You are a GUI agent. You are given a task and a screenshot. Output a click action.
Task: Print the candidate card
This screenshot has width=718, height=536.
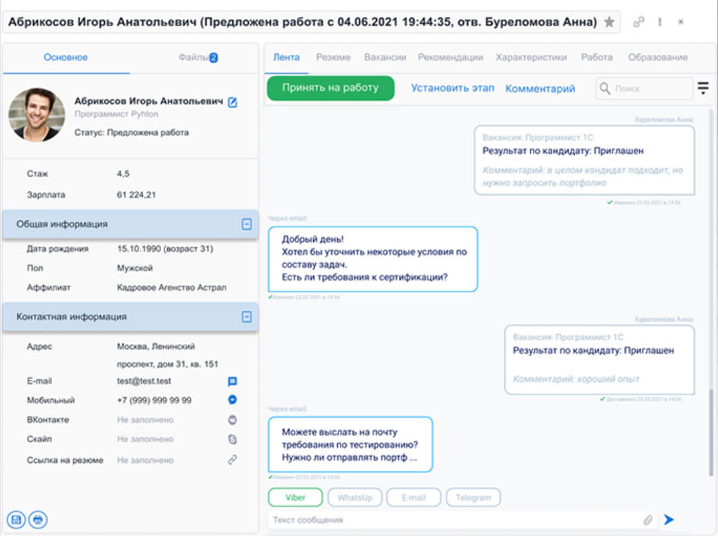point(38,519)
